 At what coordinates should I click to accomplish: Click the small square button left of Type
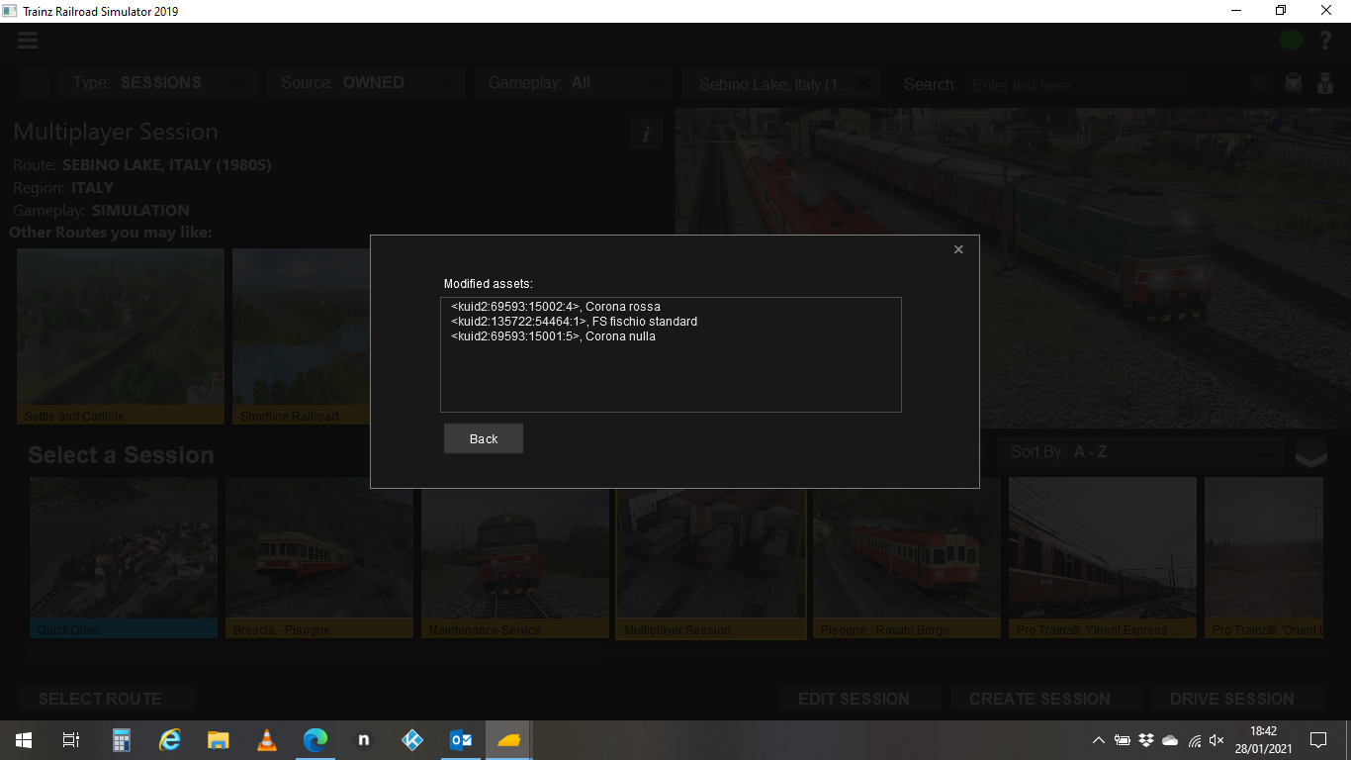click(x=33, y=83)
